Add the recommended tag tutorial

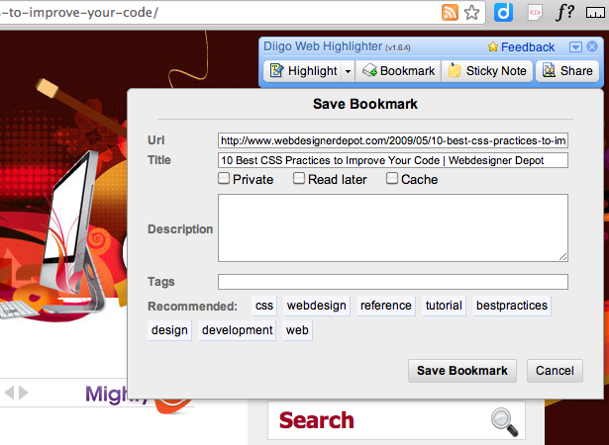click(444, 306)
